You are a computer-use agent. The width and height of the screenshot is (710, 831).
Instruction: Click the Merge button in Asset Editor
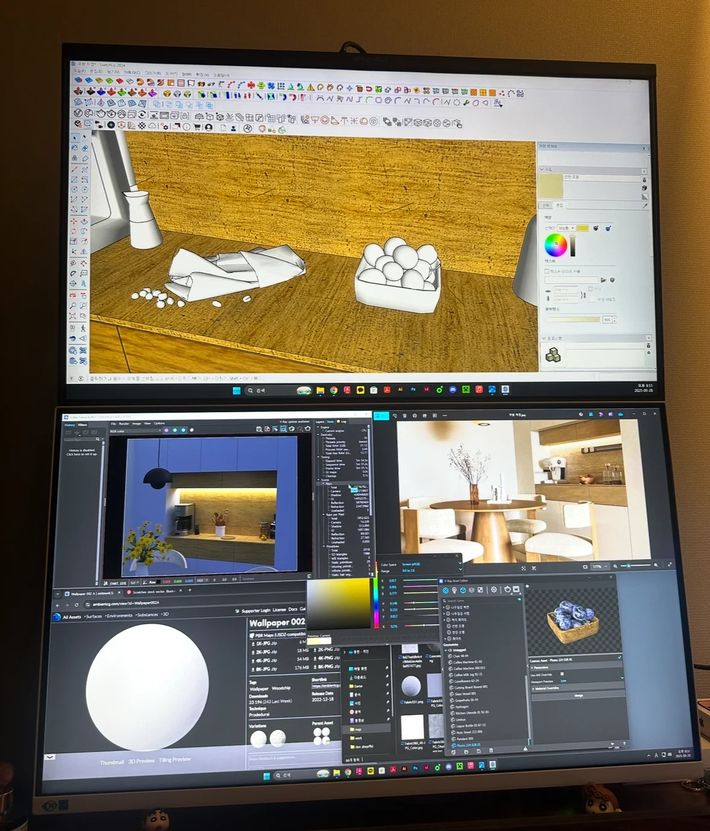579,695
